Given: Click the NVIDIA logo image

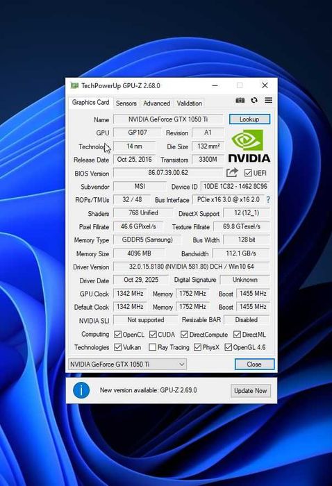Looking at the screenshot, I should point(249,146).
